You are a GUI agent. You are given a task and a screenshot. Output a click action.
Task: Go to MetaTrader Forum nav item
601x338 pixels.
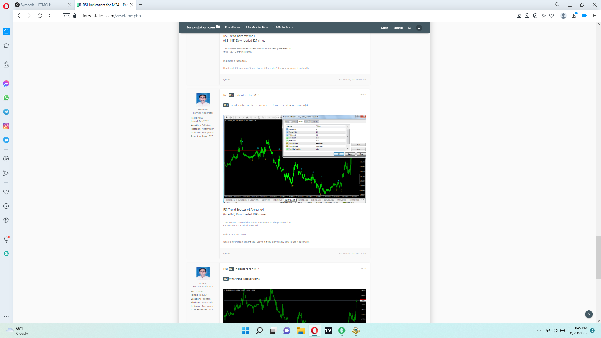(x=258, y=28)
